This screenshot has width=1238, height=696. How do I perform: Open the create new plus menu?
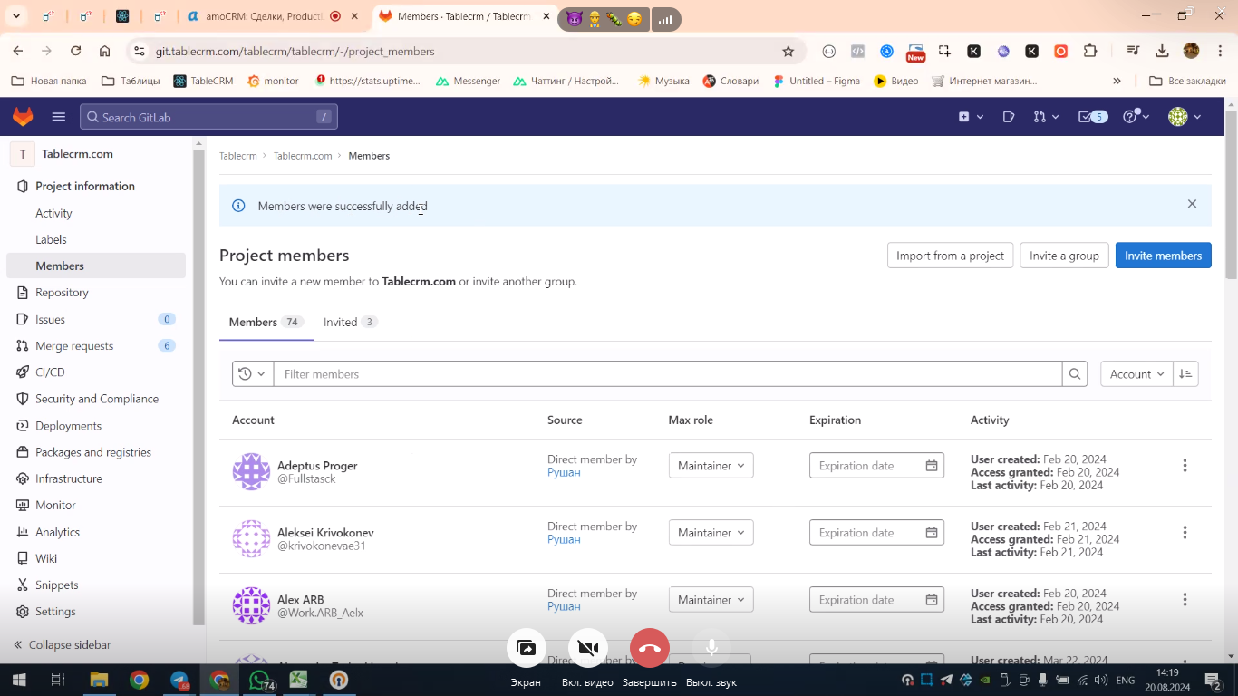(971, 117)
